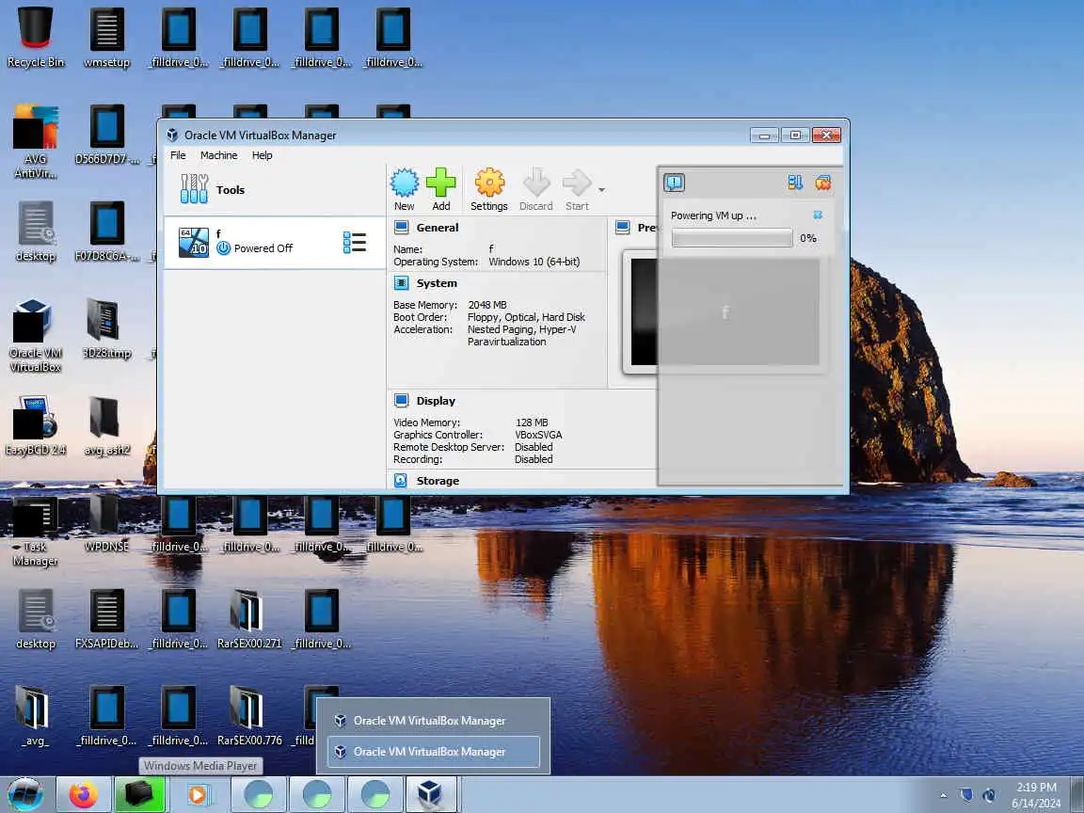This screenshot has height=813, width=1084.
Task: Open VM Settings via the orange gear icon
Action: pos(488,189)
